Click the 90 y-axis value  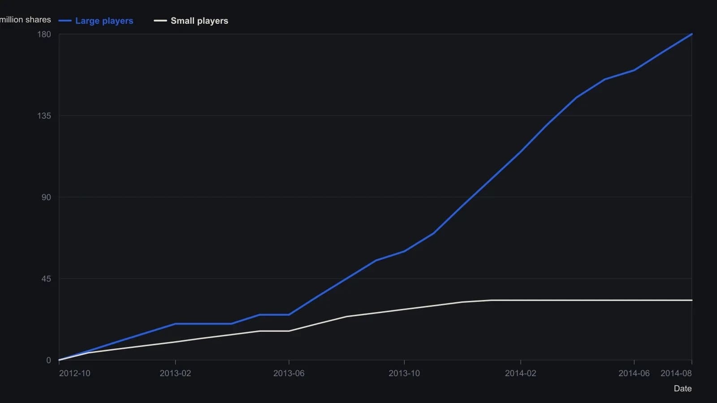[x=46, y=197]
